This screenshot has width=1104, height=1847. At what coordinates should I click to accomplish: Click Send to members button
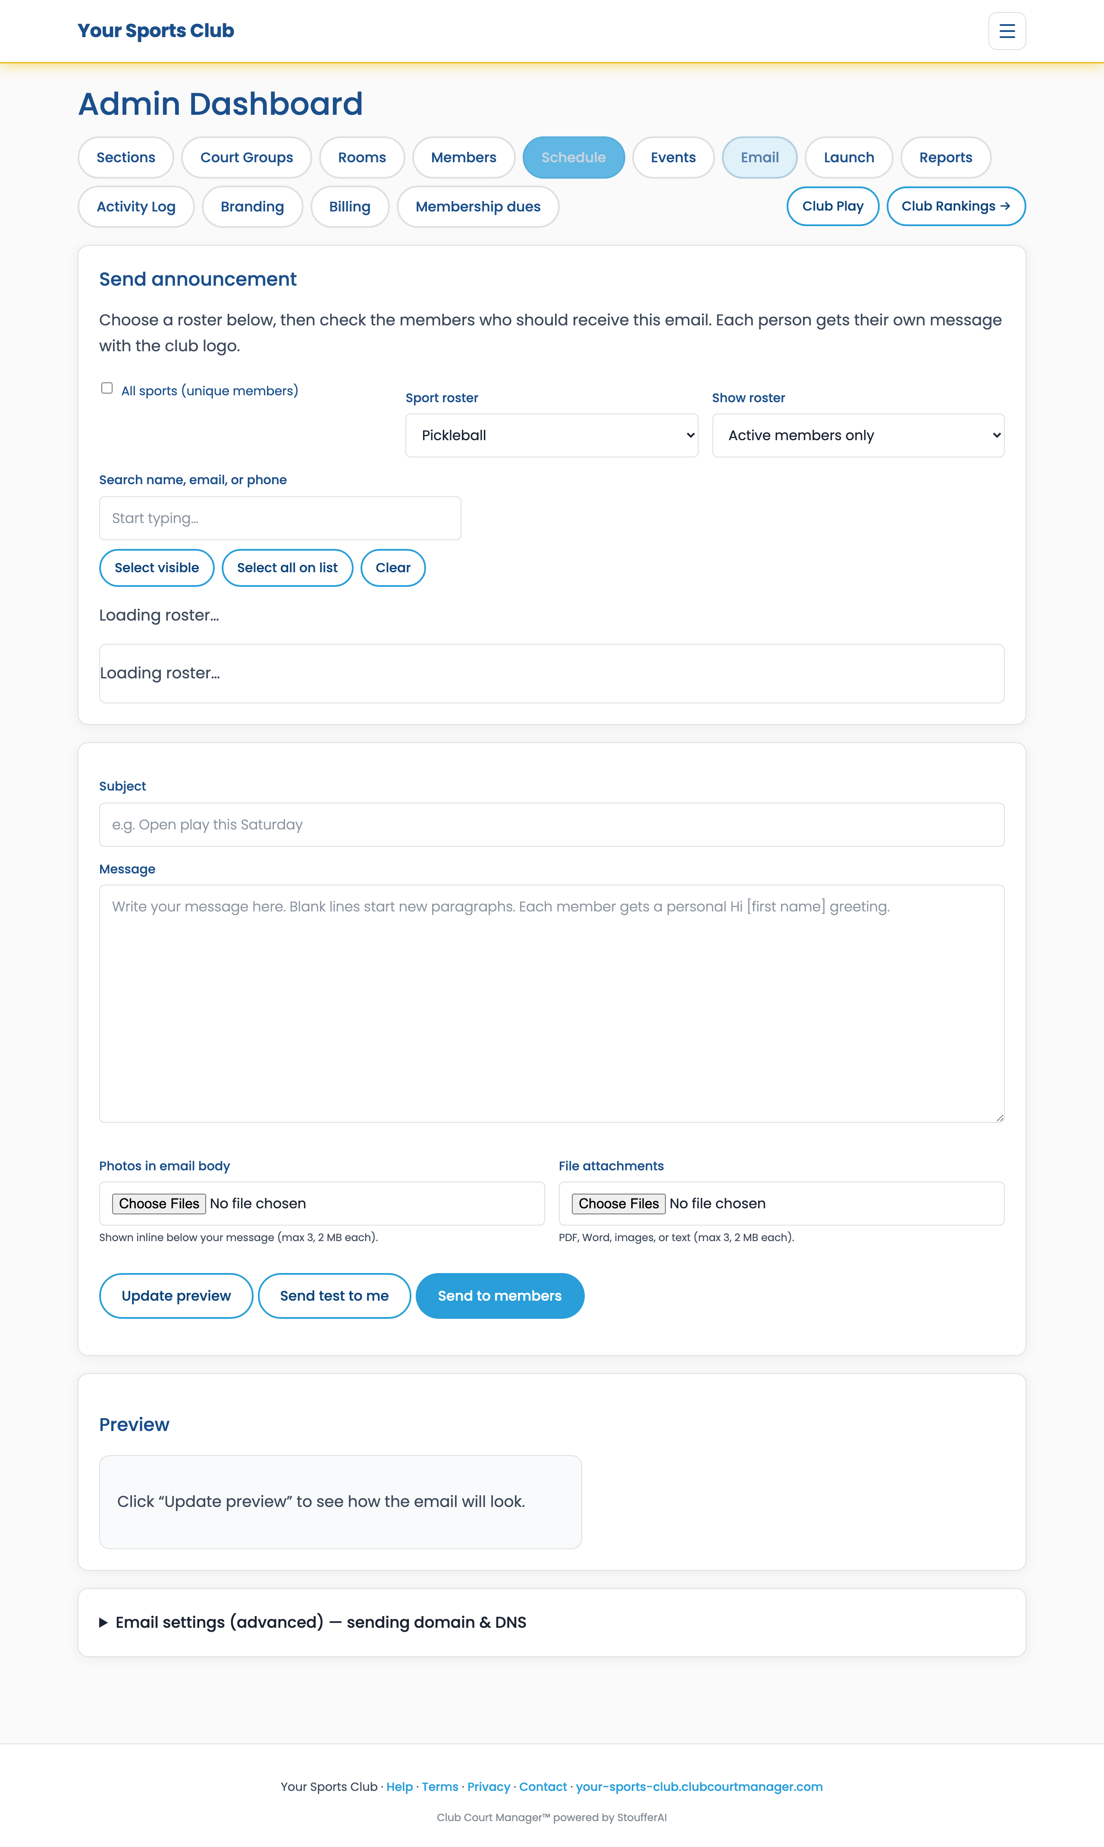click(500, 1296)
